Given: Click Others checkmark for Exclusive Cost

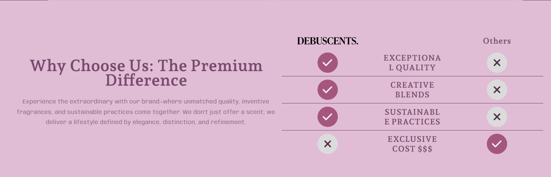Looking at the screenshot, I should [497, 144].
